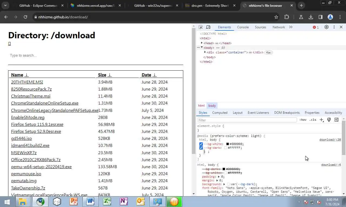The height and width of the screenshot is (207, 346).
Task: Bookmark this page with the star icon
Action: click(x=276, y=17)
